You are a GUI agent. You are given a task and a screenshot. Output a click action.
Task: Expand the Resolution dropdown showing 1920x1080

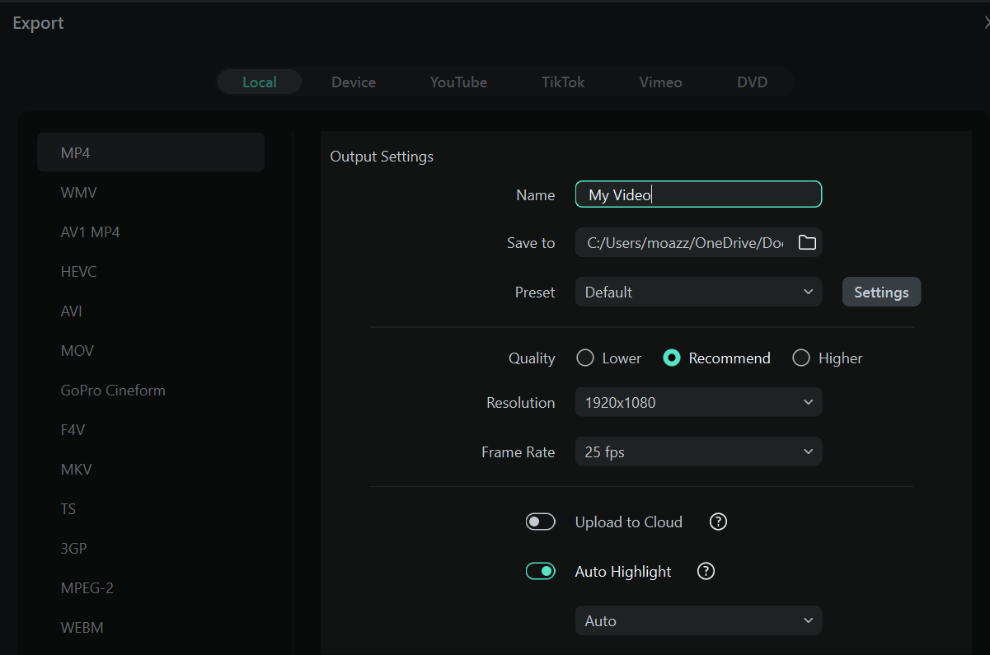[698, 402]
